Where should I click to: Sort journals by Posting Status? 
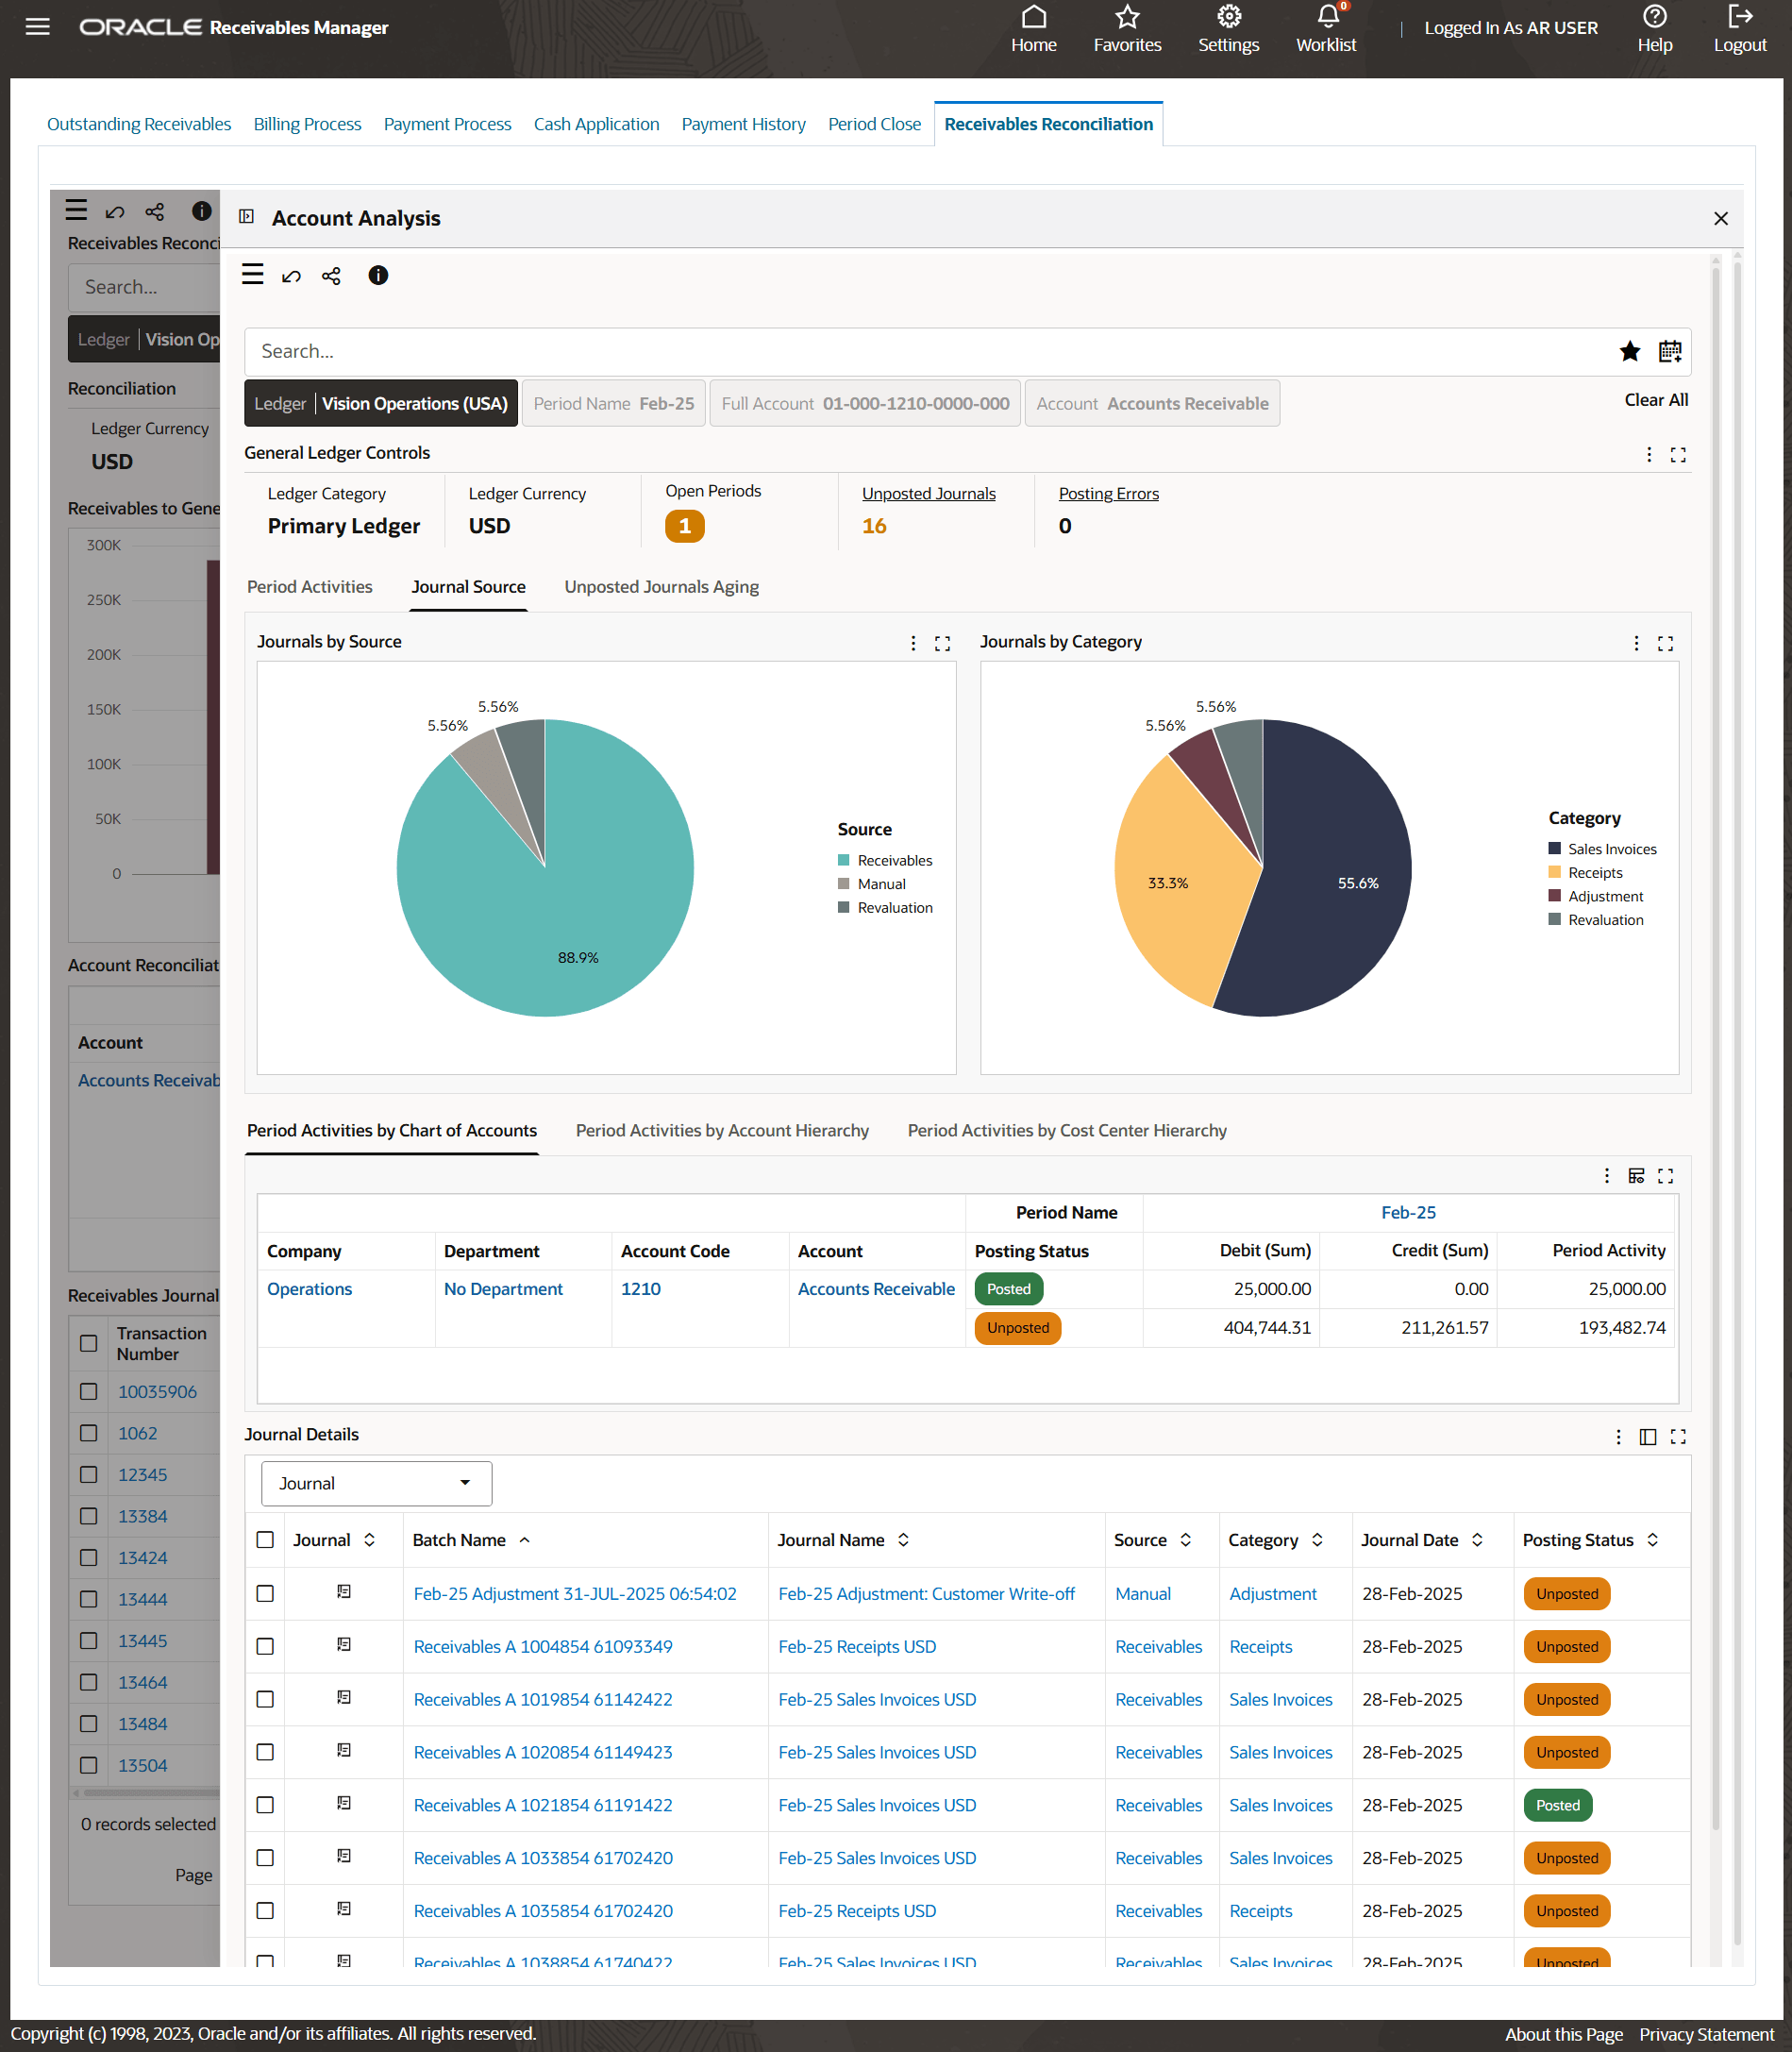pyautogui.click(x=1652, y=1540)
